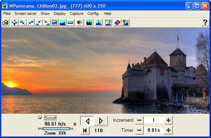The image size is (211, 138).
Task: Open the purple help book icon
Action: point(117,22)
